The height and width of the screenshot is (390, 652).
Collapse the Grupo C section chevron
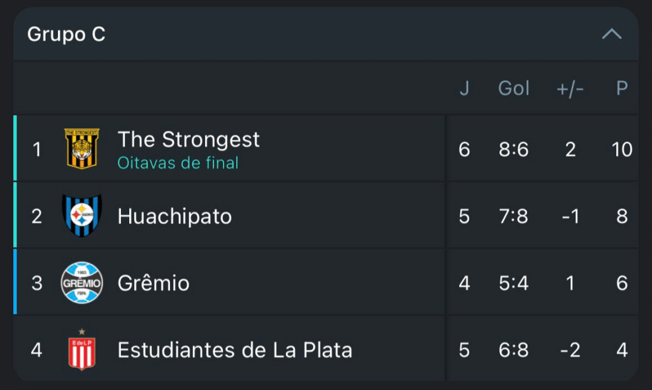(611, 34)
